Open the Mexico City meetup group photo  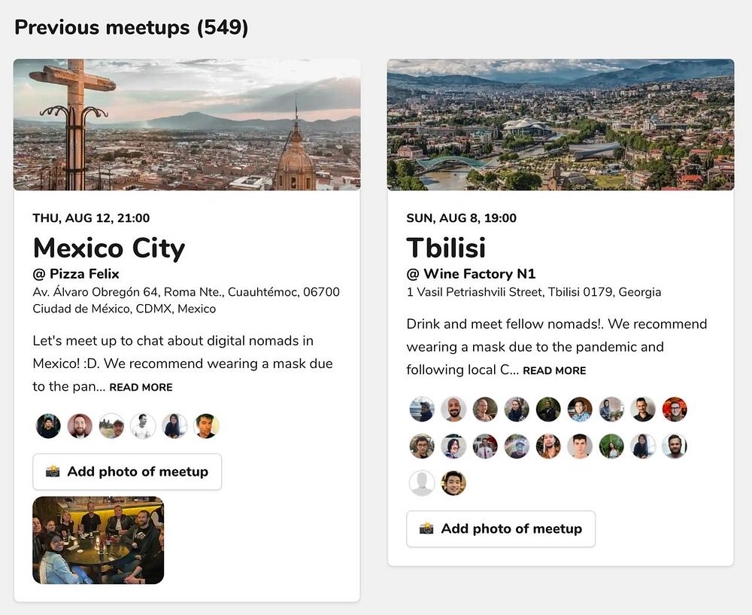[99, 540]
